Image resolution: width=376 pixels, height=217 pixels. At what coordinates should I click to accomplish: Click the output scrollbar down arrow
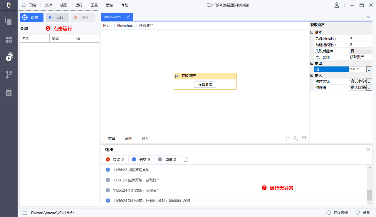click(x=370, y=203)
